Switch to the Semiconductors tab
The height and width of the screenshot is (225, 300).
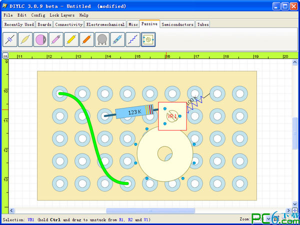(177, 24)
